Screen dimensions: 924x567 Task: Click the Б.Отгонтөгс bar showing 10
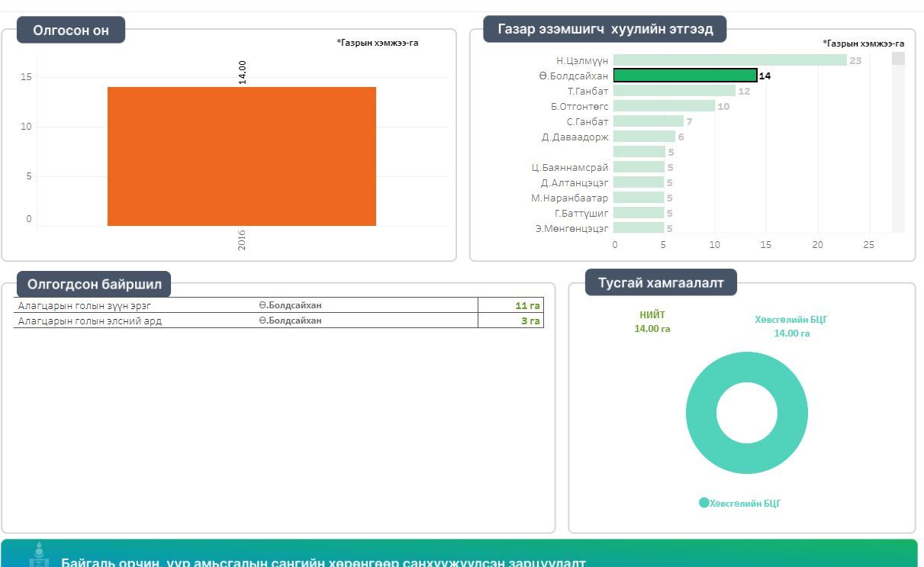(664, 106)
